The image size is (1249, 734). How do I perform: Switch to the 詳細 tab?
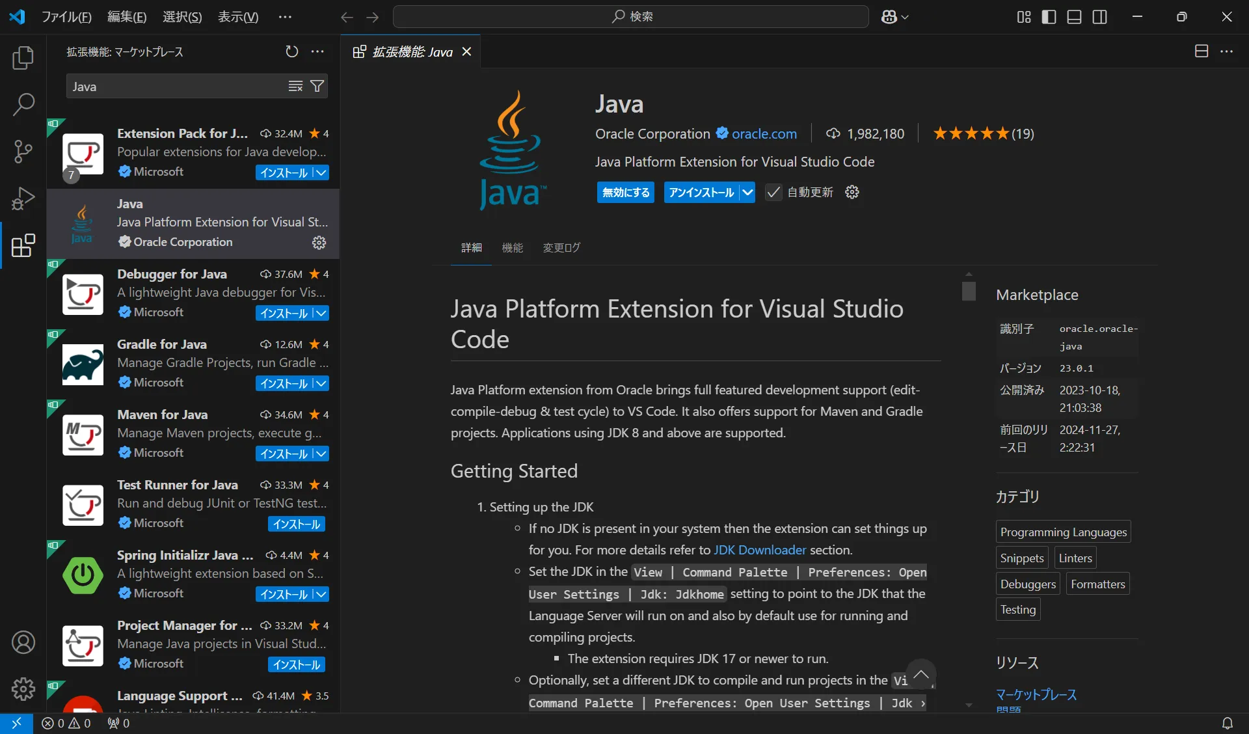click(472, 247)
